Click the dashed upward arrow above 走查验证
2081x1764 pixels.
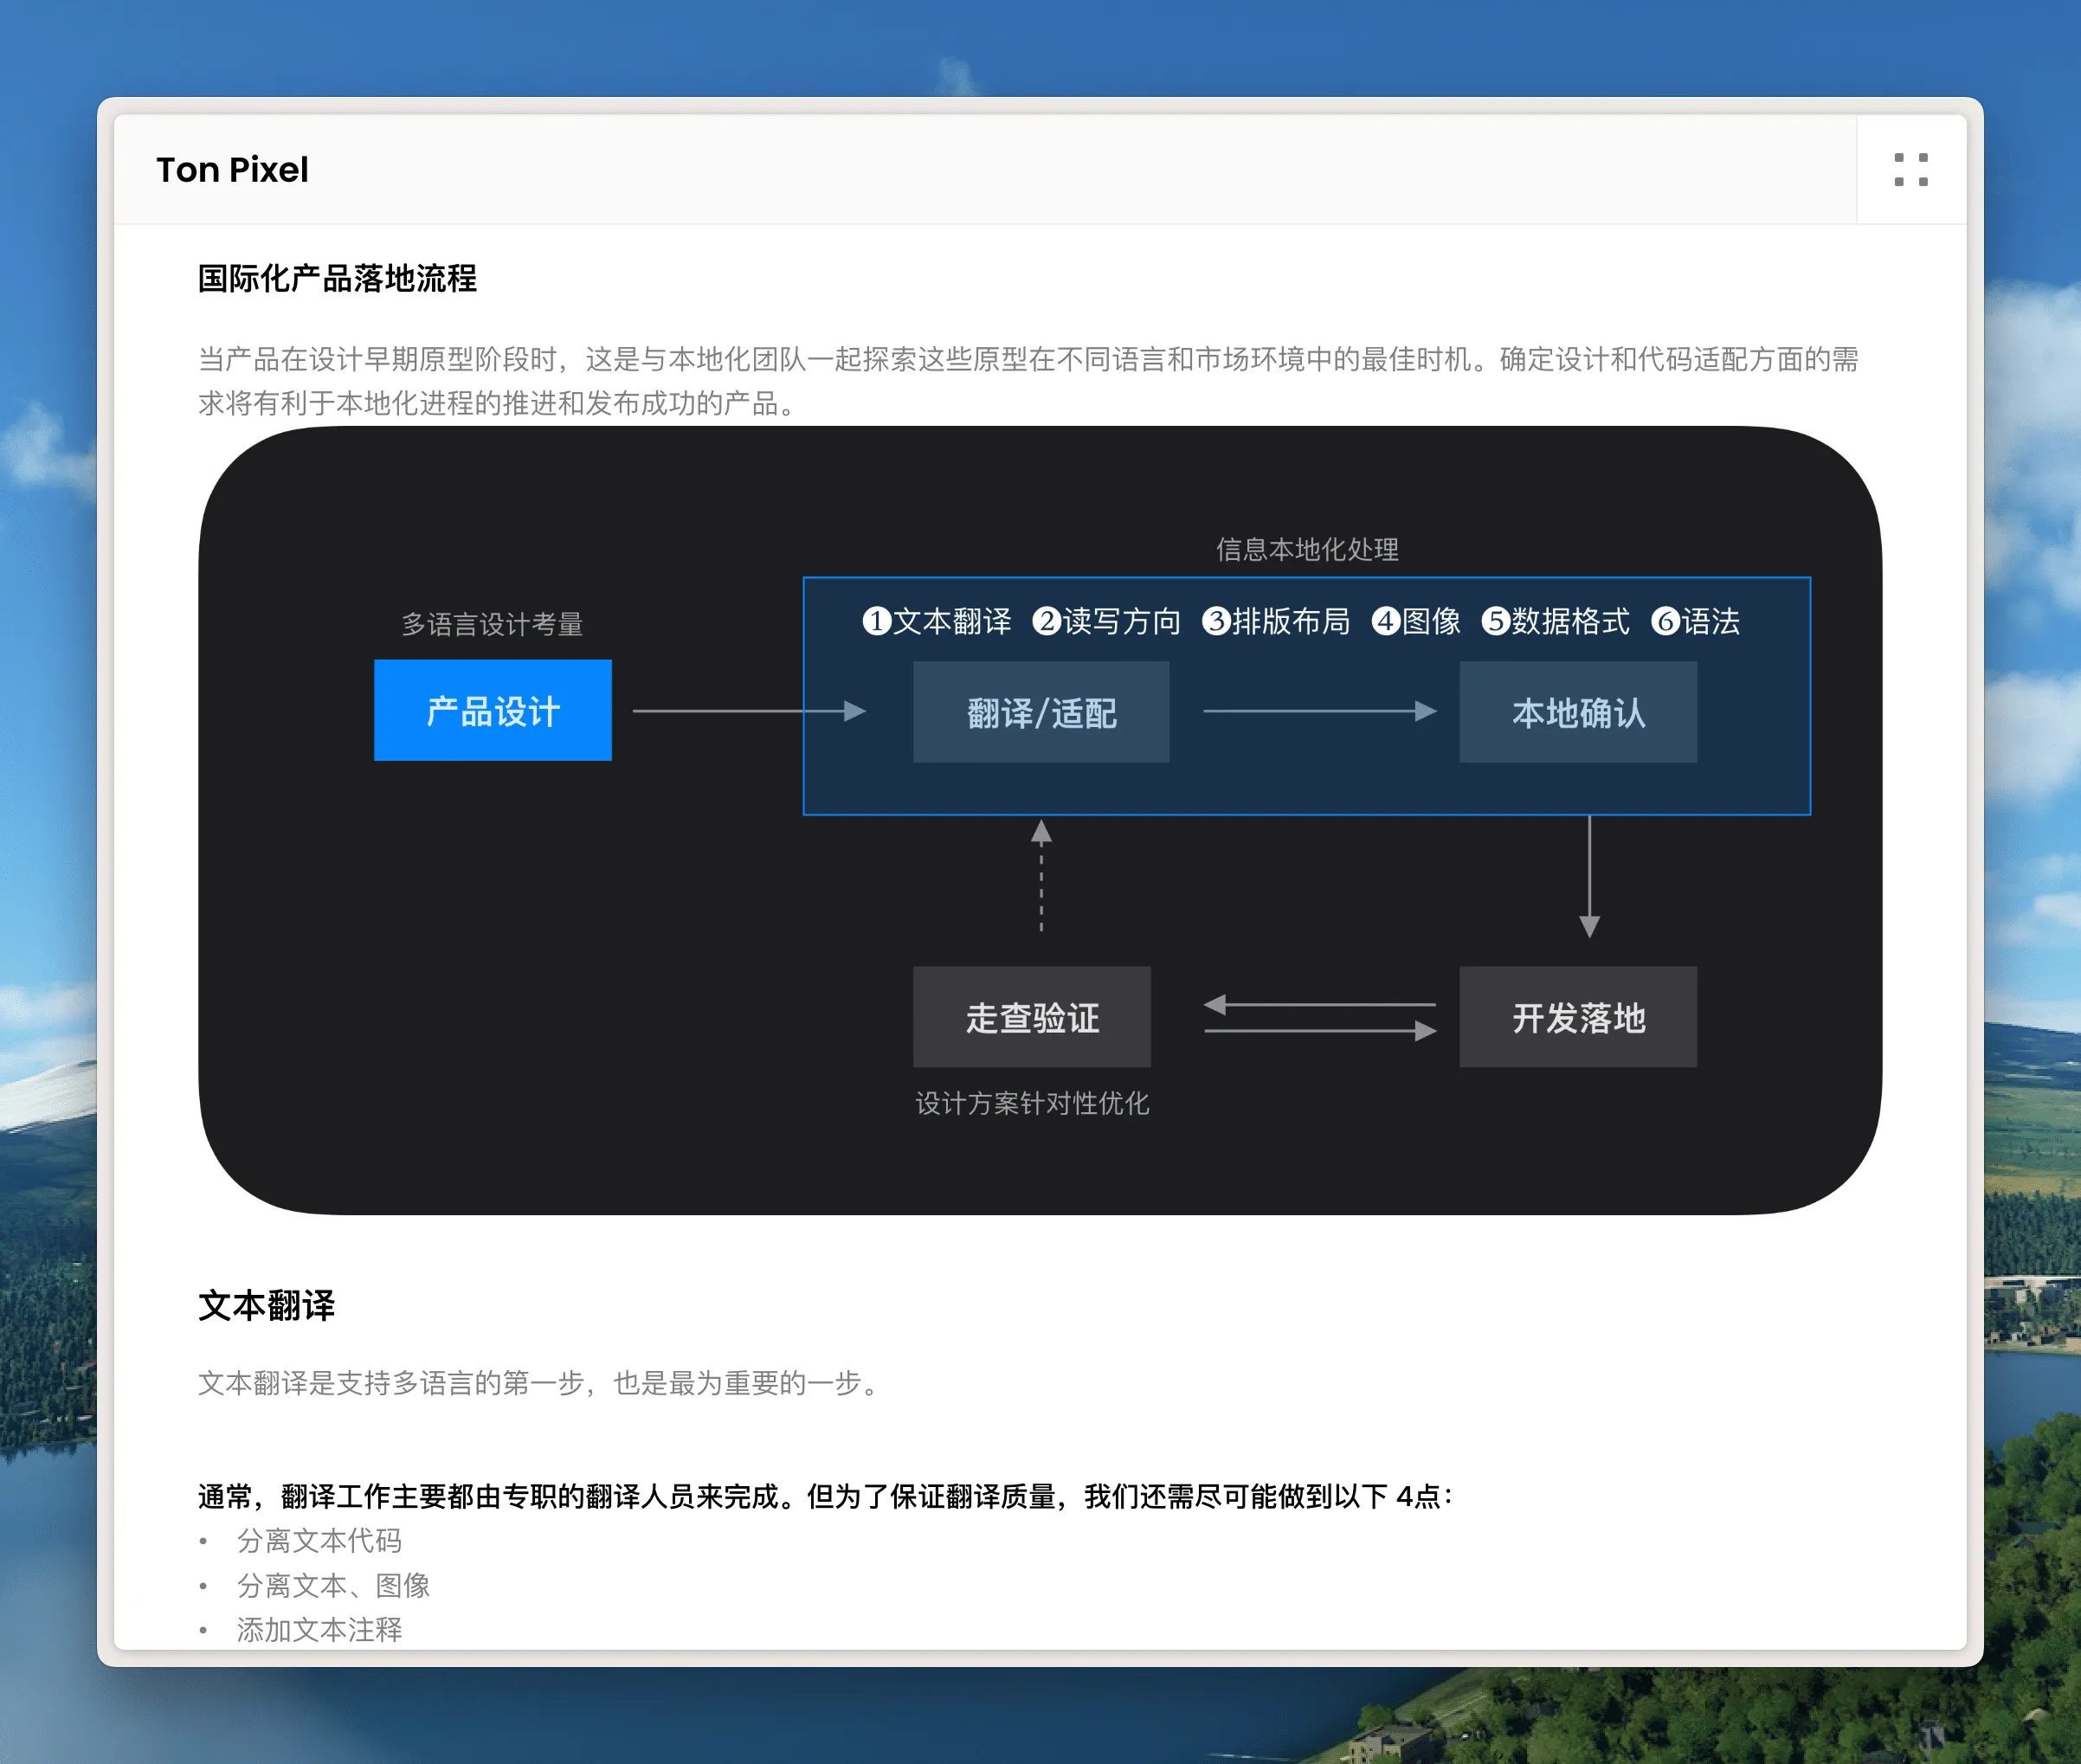pos(1040,877)
